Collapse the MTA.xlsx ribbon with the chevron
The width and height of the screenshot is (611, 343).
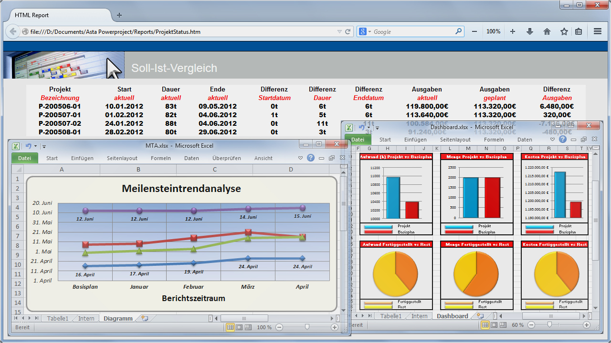point(300,158)
